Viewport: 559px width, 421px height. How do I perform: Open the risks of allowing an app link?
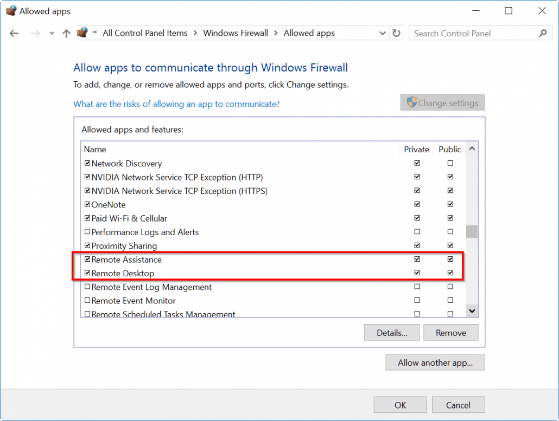(176, 103)
